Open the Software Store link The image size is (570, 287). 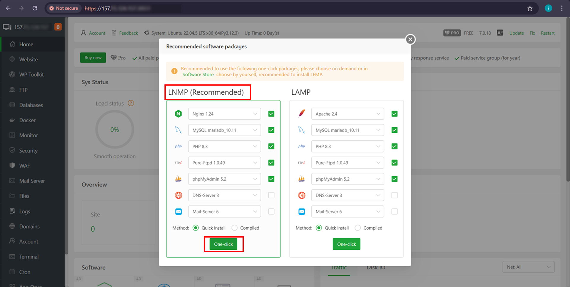[x=198, y=75]
